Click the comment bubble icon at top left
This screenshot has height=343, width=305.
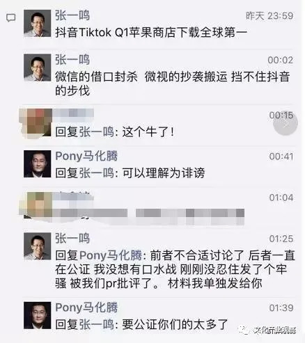tap(10, 17)
